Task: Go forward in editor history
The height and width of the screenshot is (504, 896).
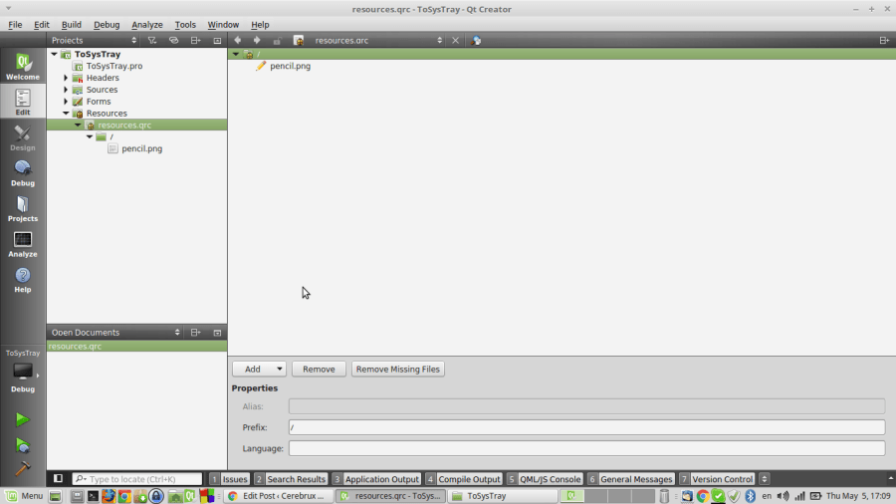Action: coord(257,41)
